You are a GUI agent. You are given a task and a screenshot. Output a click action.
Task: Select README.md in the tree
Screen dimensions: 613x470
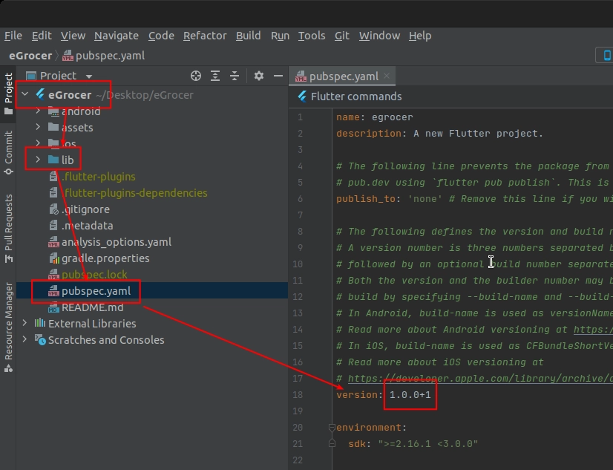click(x=152, y=307)
